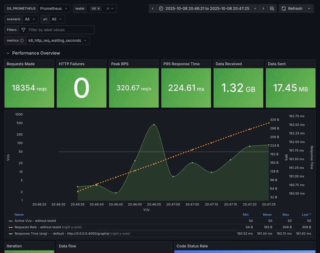Collapse the Performance Overview row
The height and width of the screenshot is (253, 320).
[8, 53]
